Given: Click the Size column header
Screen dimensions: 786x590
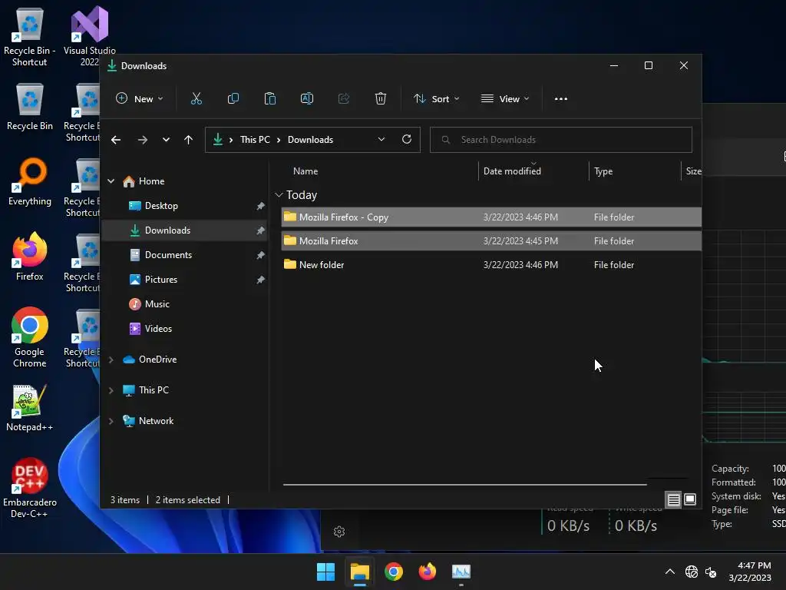Looking at the screenshot, I should click(x=693, y=171).
